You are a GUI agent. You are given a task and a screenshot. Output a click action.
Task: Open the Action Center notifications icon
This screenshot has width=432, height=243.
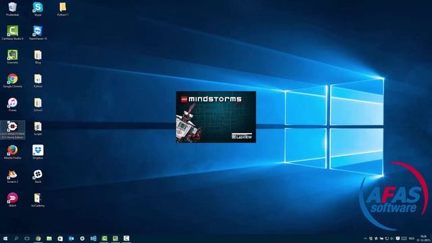[398, 238]
